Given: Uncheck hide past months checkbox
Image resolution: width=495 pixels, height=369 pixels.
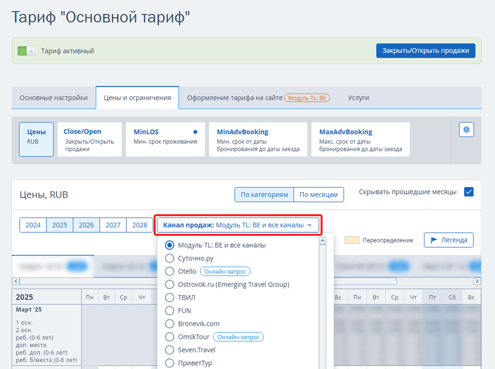Looking at the screenshot, I should 468,192.
